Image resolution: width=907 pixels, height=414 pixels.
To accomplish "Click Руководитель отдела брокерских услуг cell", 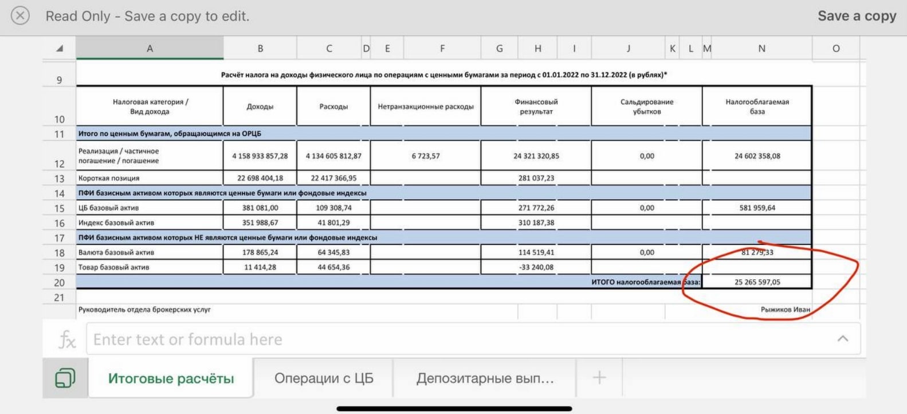I will click(x=144, y=310).
